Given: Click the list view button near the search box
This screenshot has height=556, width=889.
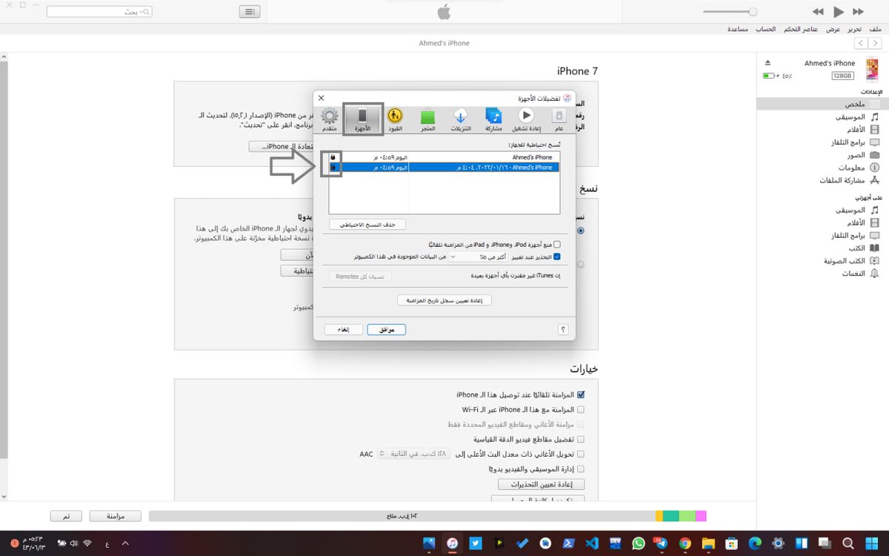Looking at the screenshot, I should 250,12.
